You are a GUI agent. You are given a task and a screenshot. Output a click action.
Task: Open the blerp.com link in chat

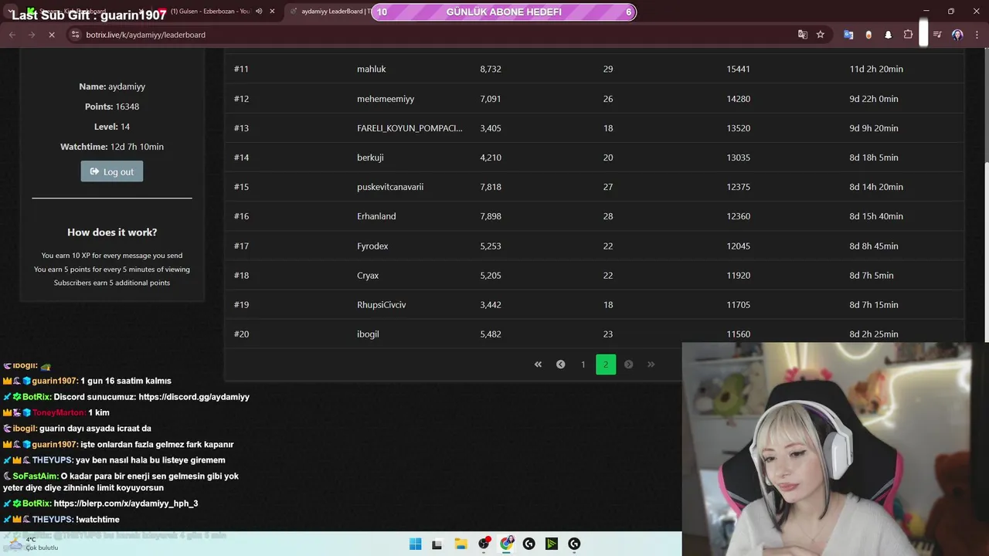pyautogui.click(x=126, y=503)
